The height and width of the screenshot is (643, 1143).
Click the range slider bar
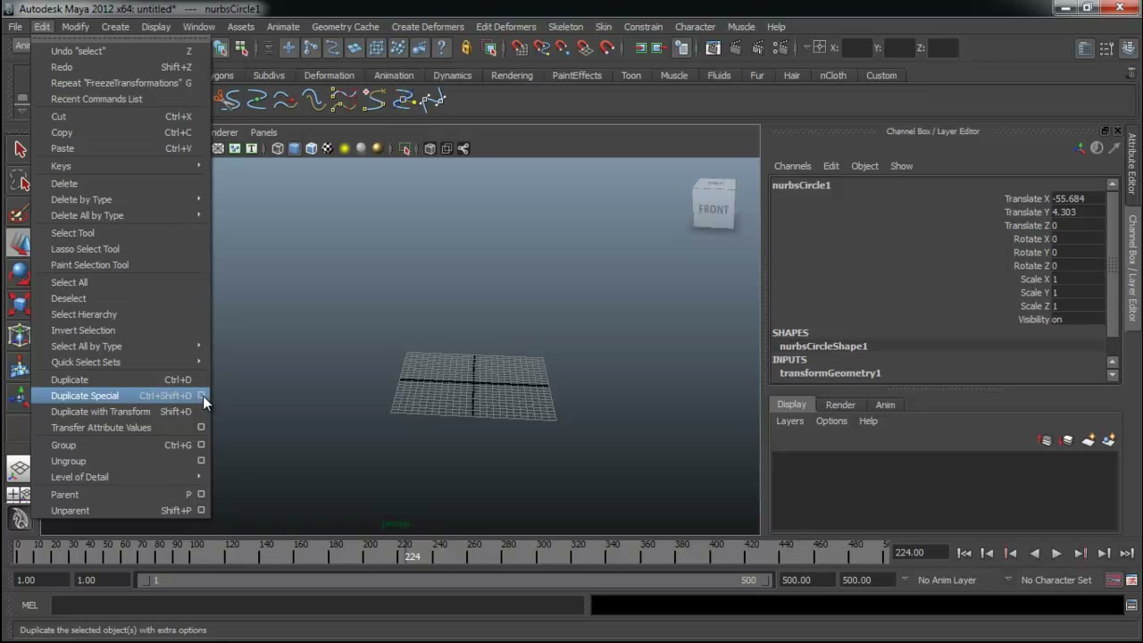click(452, 580)
